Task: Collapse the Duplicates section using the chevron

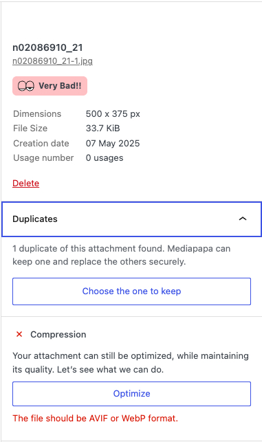Action: click(243, 219)
